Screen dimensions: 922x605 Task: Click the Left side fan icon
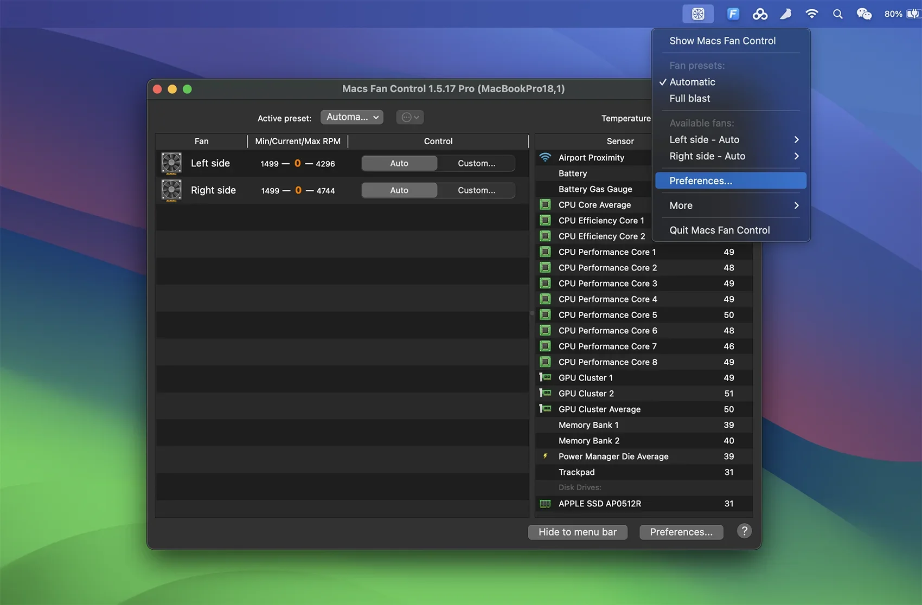[171, 163]
